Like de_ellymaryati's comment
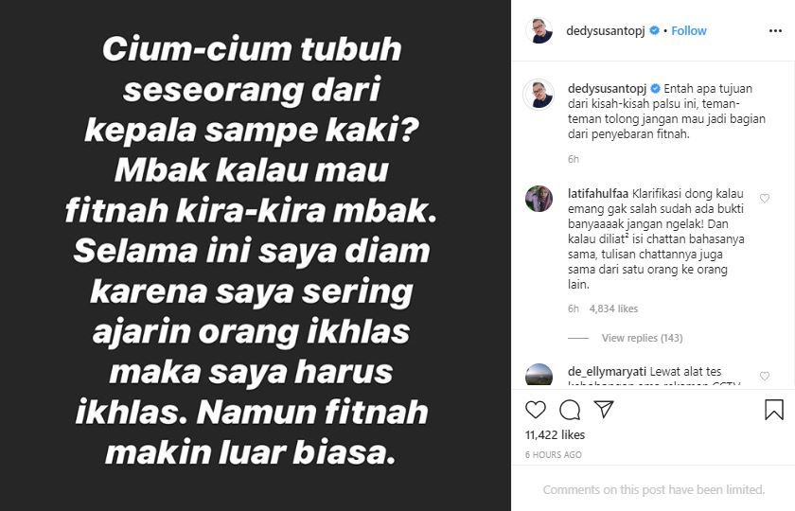The width and height of the screenshot is (795, 511). (765, 376)
